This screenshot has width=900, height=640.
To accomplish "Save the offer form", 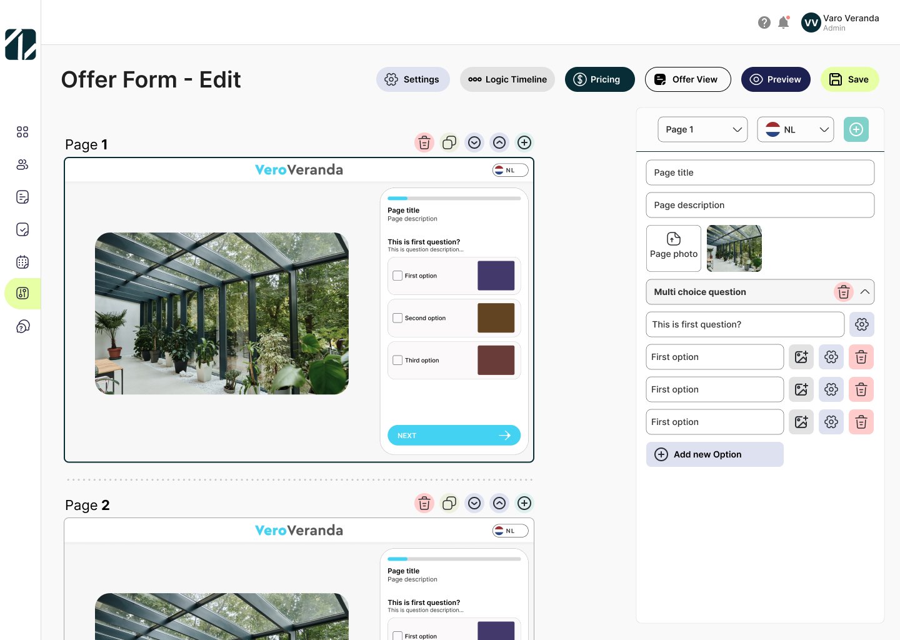I will tap(849, 79).
